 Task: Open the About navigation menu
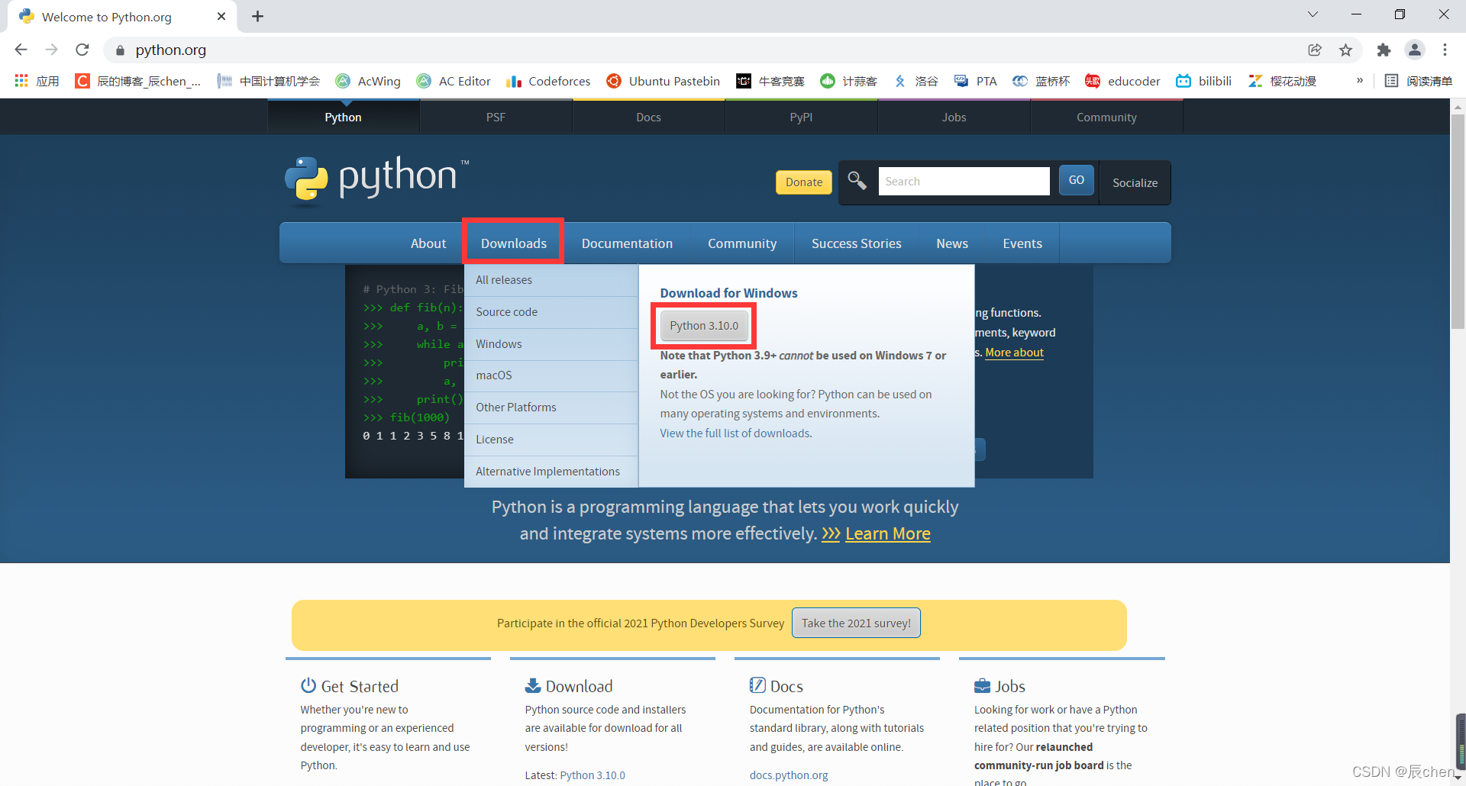(428, 243)
